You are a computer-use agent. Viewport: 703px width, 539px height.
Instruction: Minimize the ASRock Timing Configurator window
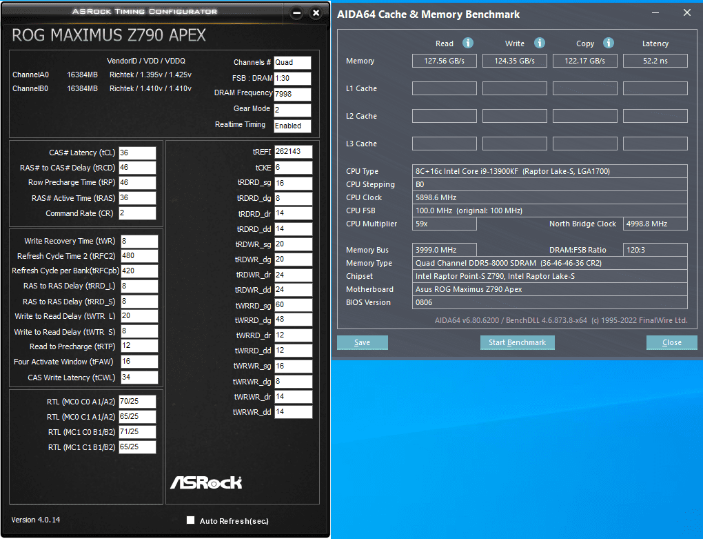pyautogui.click(x=297, y=13)
